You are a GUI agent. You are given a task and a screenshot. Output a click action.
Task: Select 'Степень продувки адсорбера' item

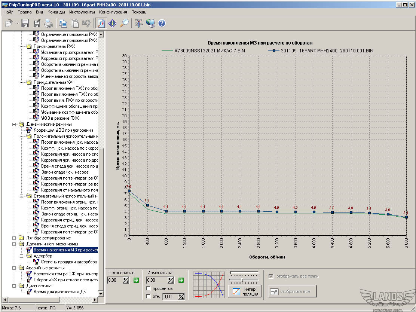tap(69, 262)
